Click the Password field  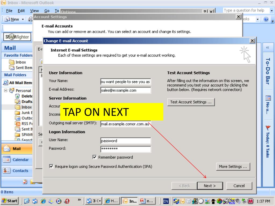(126, 149)
